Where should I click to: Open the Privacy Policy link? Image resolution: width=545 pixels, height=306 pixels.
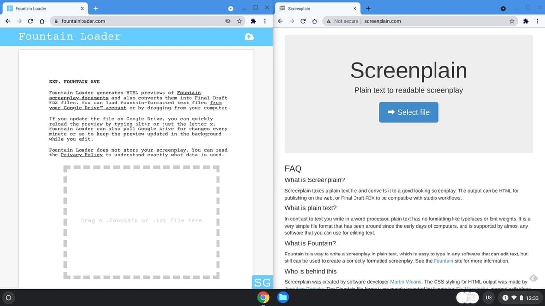click(82, 155)
